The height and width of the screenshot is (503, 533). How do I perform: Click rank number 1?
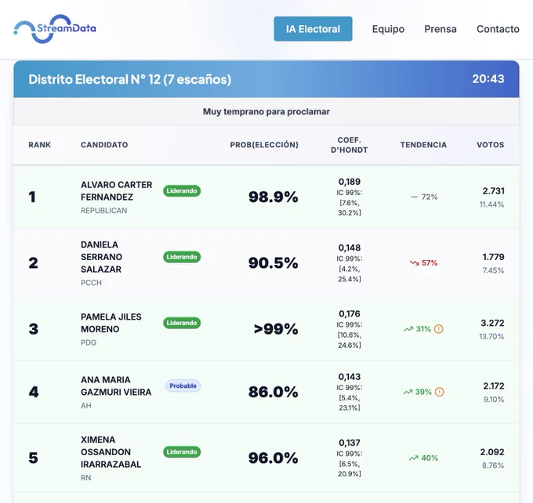(x=32, y=197)
